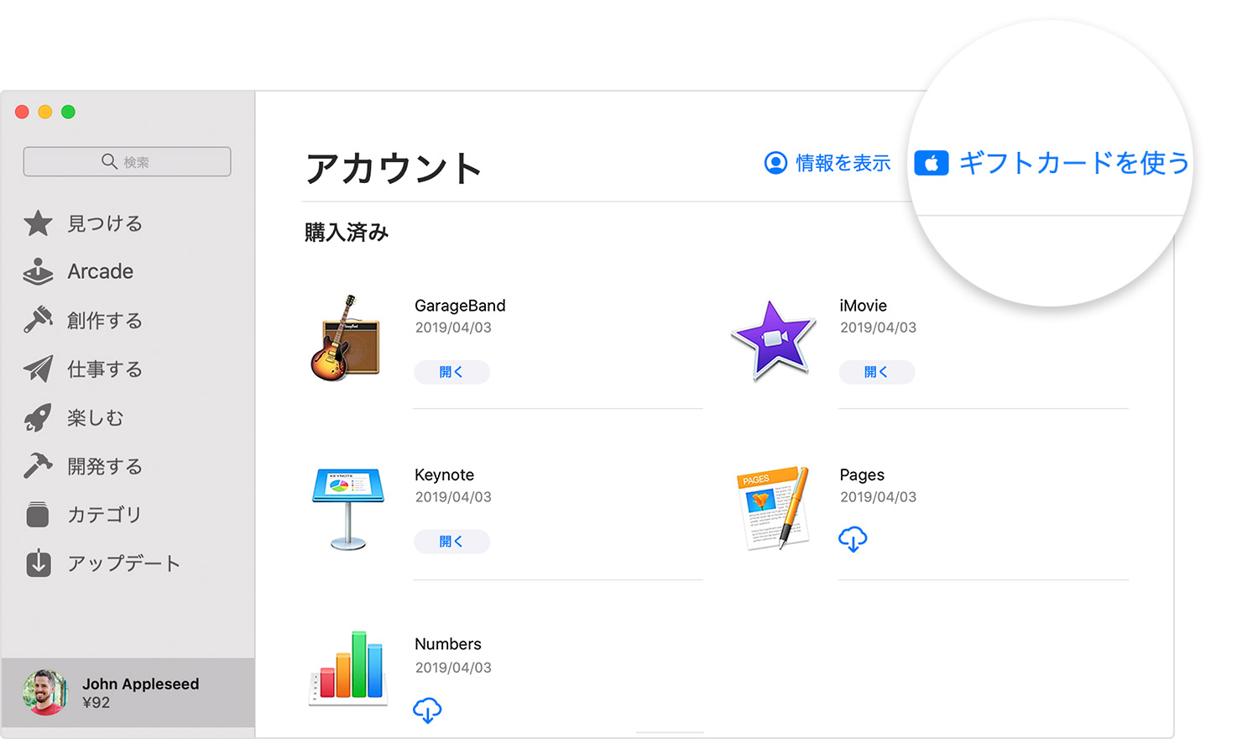Click the download arrow icon beside アップデート
Screen dimensions: 1237x739
click(x=38, y=563)
